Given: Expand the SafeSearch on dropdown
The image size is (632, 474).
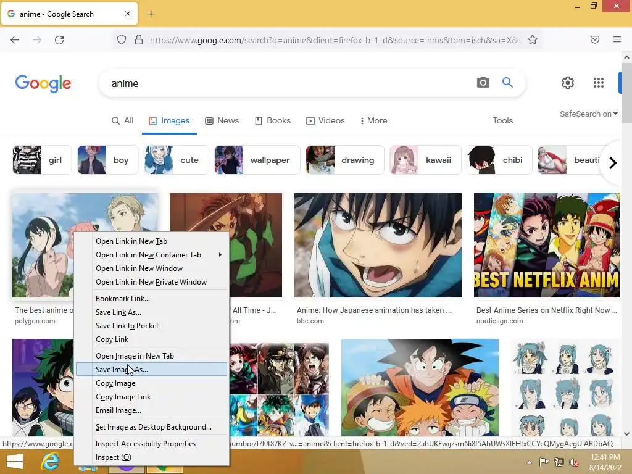Looking at the screenshot, I should tap(588, 114).
